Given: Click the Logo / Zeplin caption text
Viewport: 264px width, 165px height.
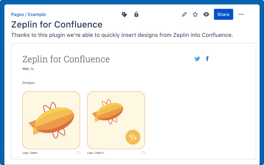Looking at the screenshot, I should pos(30,153).
